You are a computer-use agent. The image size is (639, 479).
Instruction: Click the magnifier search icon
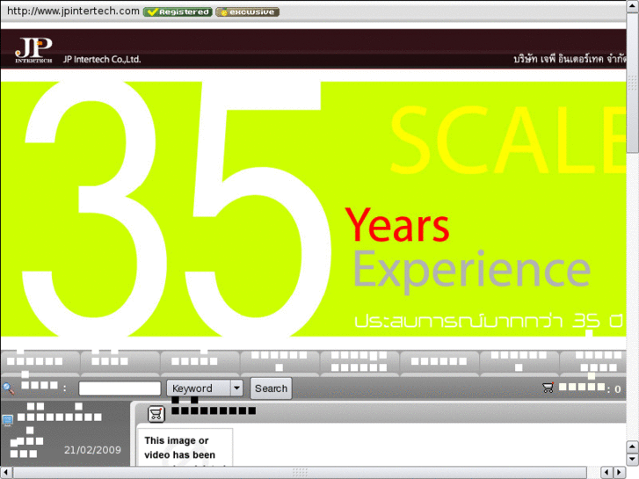click(8, 388)
